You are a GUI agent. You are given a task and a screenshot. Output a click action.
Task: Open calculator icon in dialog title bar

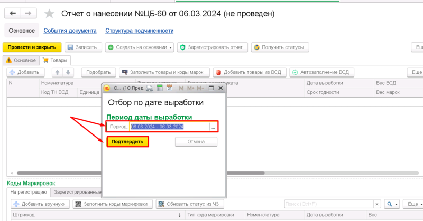(x=159, y=89)
